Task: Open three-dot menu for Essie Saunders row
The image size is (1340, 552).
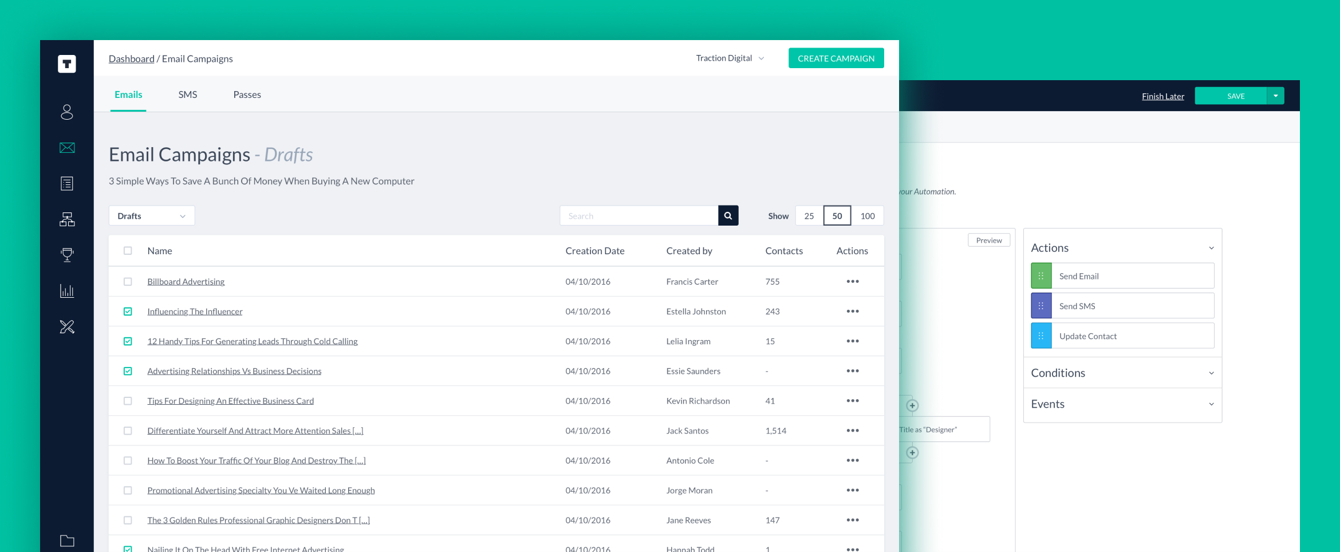Action: 853,371
